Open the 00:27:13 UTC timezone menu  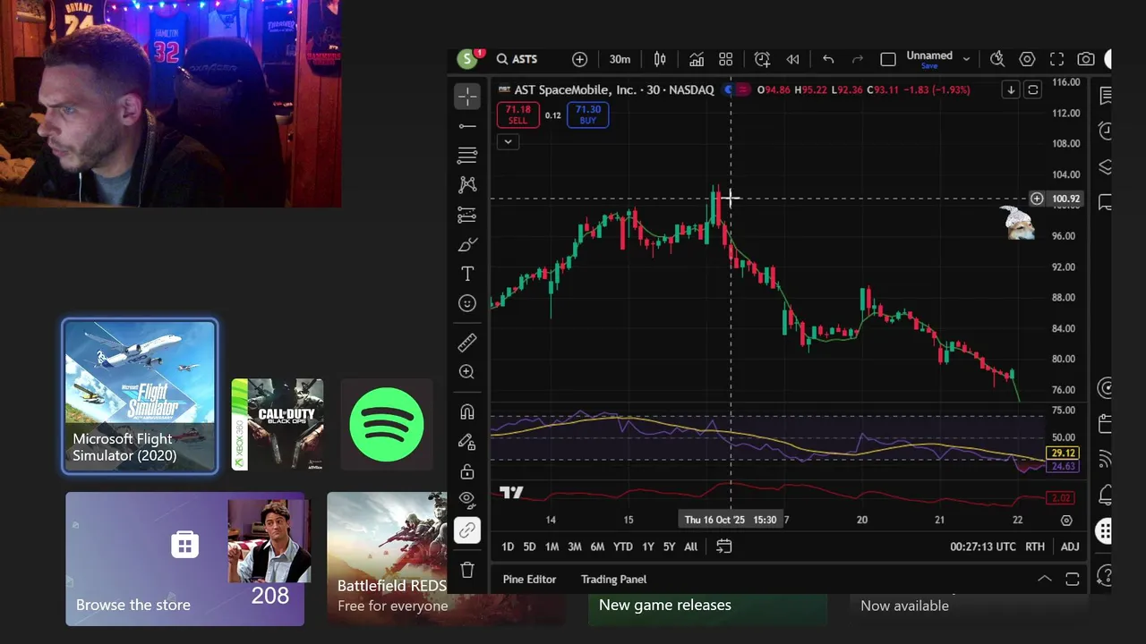983,547
